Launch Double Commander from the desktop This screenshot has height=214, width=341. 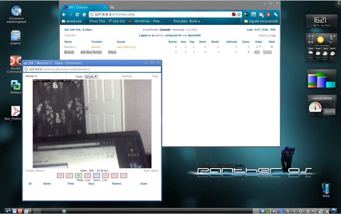click(x=15, y=65)
